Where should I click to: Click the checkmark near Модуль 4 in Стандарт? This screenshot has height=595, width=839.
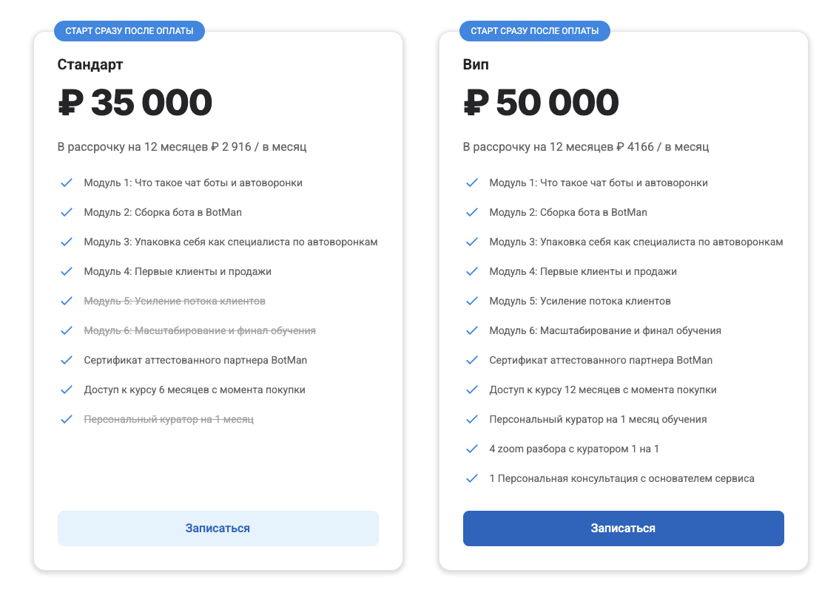[67, 271]
